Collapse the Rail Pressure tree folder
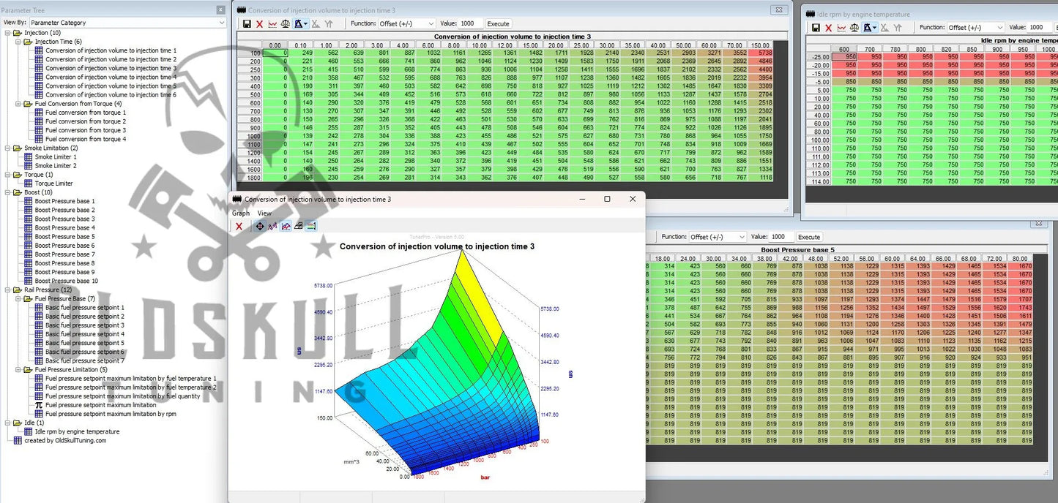Image resolution: width=1058 pixels, height=503 pixels. click(7, 290)
